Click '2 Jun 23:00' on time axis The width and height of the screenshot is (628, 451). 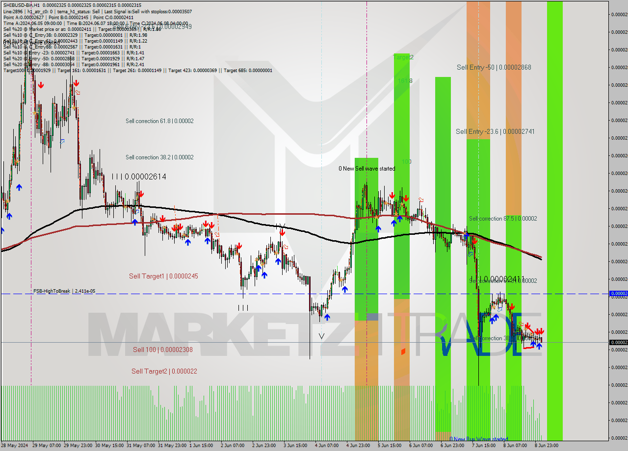pyautogui.click(x=264, y=446)
